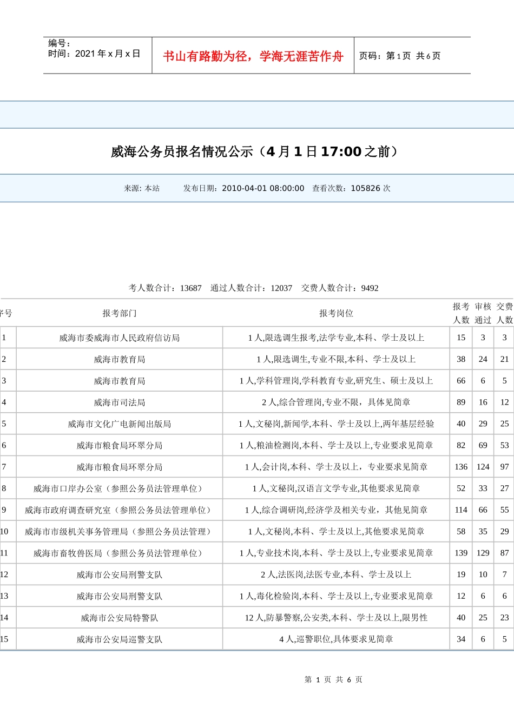Click approved count 124 in row 7
Image resolution: width=514 pixels, height=727 pixels.
[x=483, y=467]
